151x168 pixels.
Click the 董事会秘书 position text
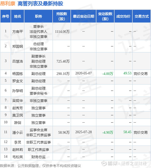point(39,93)
